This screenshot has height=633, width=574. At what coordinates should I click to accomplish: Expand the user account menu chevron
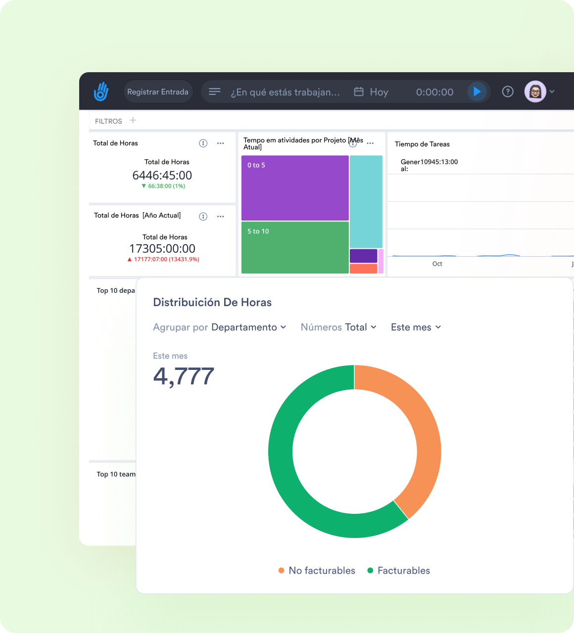click(552, 91)
